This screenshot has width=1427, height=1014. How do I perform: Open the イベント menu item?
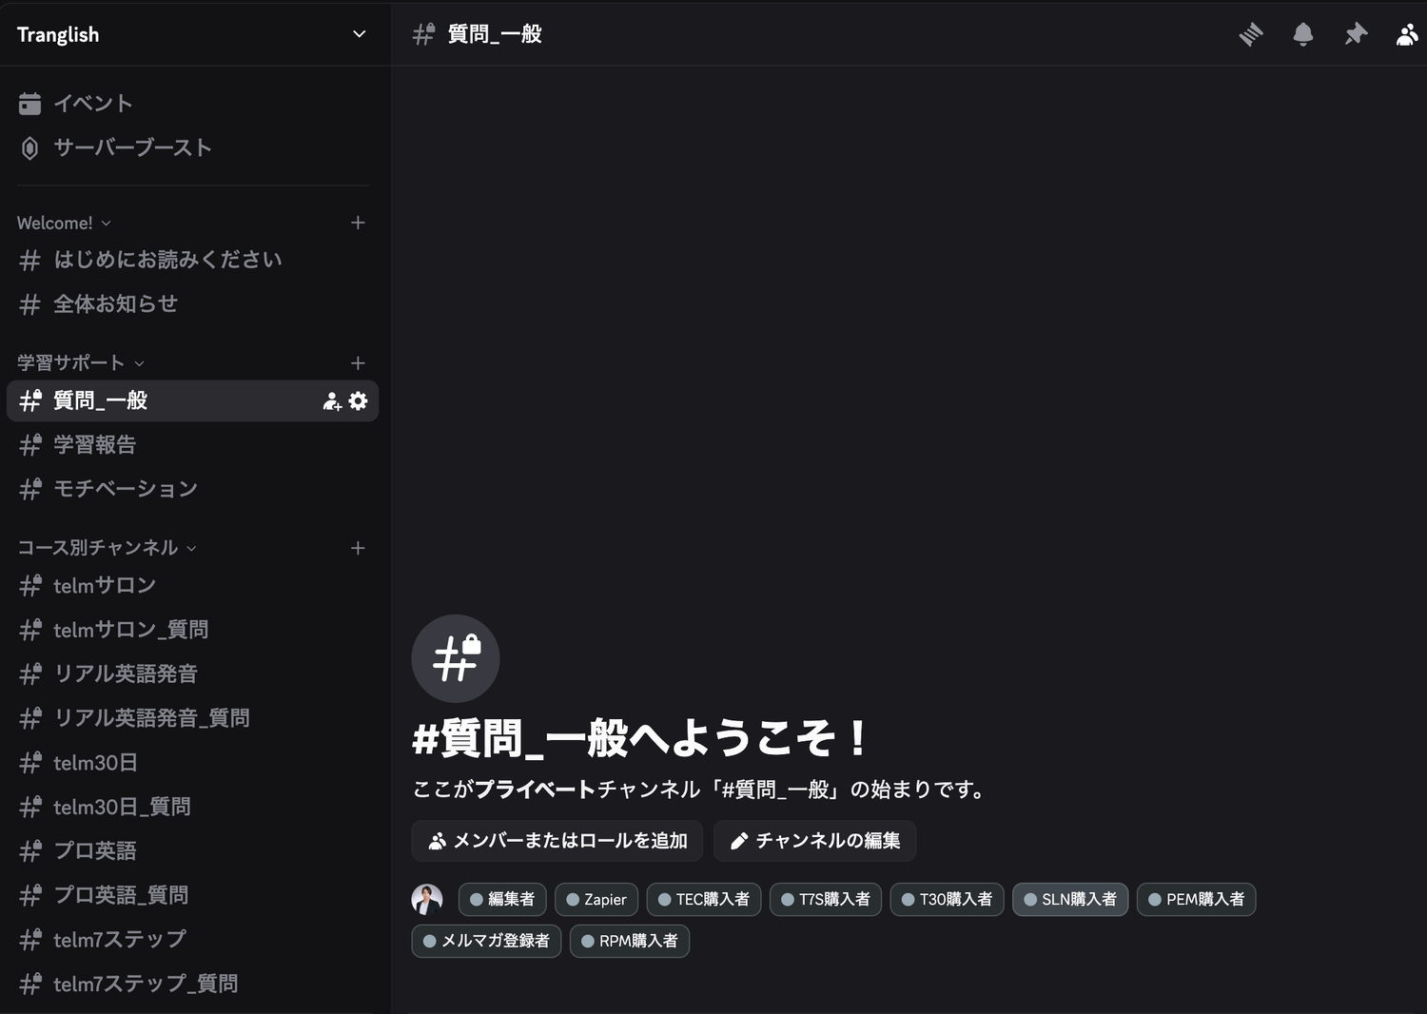click(193, 104)
